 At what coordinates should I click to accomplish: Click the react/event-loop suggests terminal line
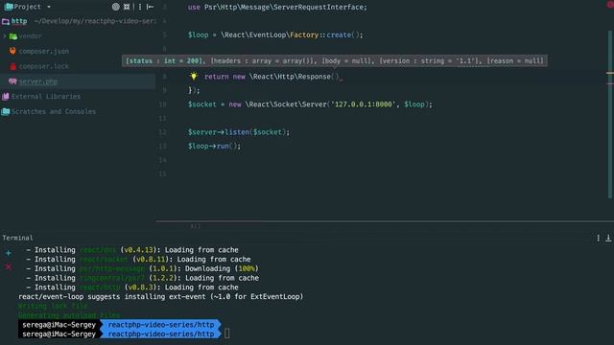pyautogui.click(x=160, y=297)
